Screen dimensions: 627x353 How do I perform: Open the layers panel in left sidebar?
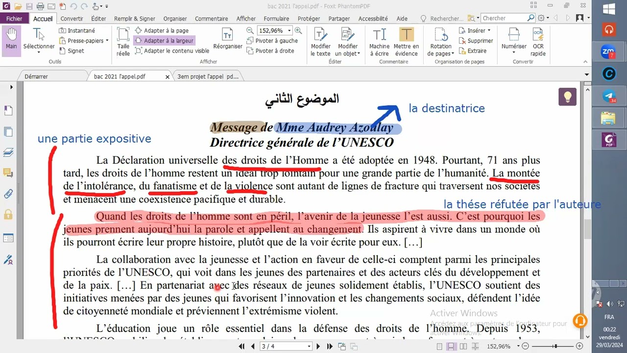tap(8, 152)
